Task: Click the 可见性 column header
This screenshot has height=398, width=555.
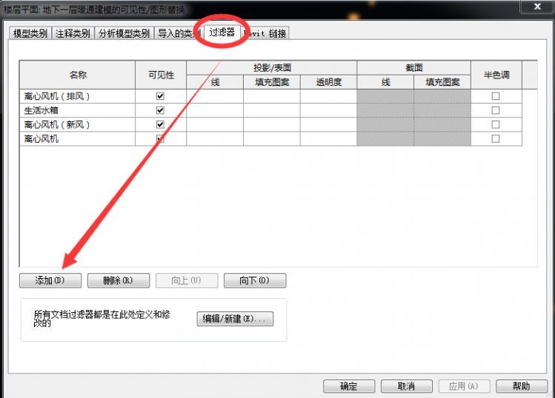Action: pyautogui.click(x=161, y=75)
